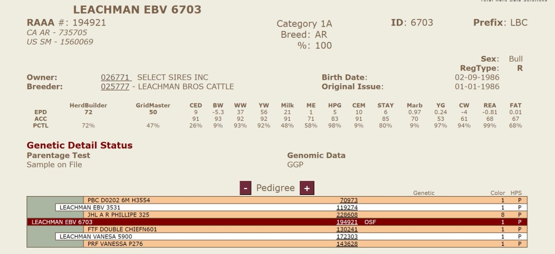Click the GridMaster EPD value 50
Image resolution: width=555 pixels, height=254 pixels.
(x=153, y=112)
